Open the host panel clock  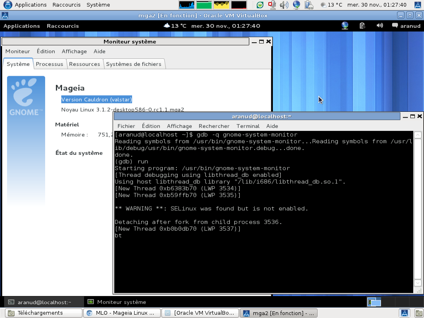point(377,5)
